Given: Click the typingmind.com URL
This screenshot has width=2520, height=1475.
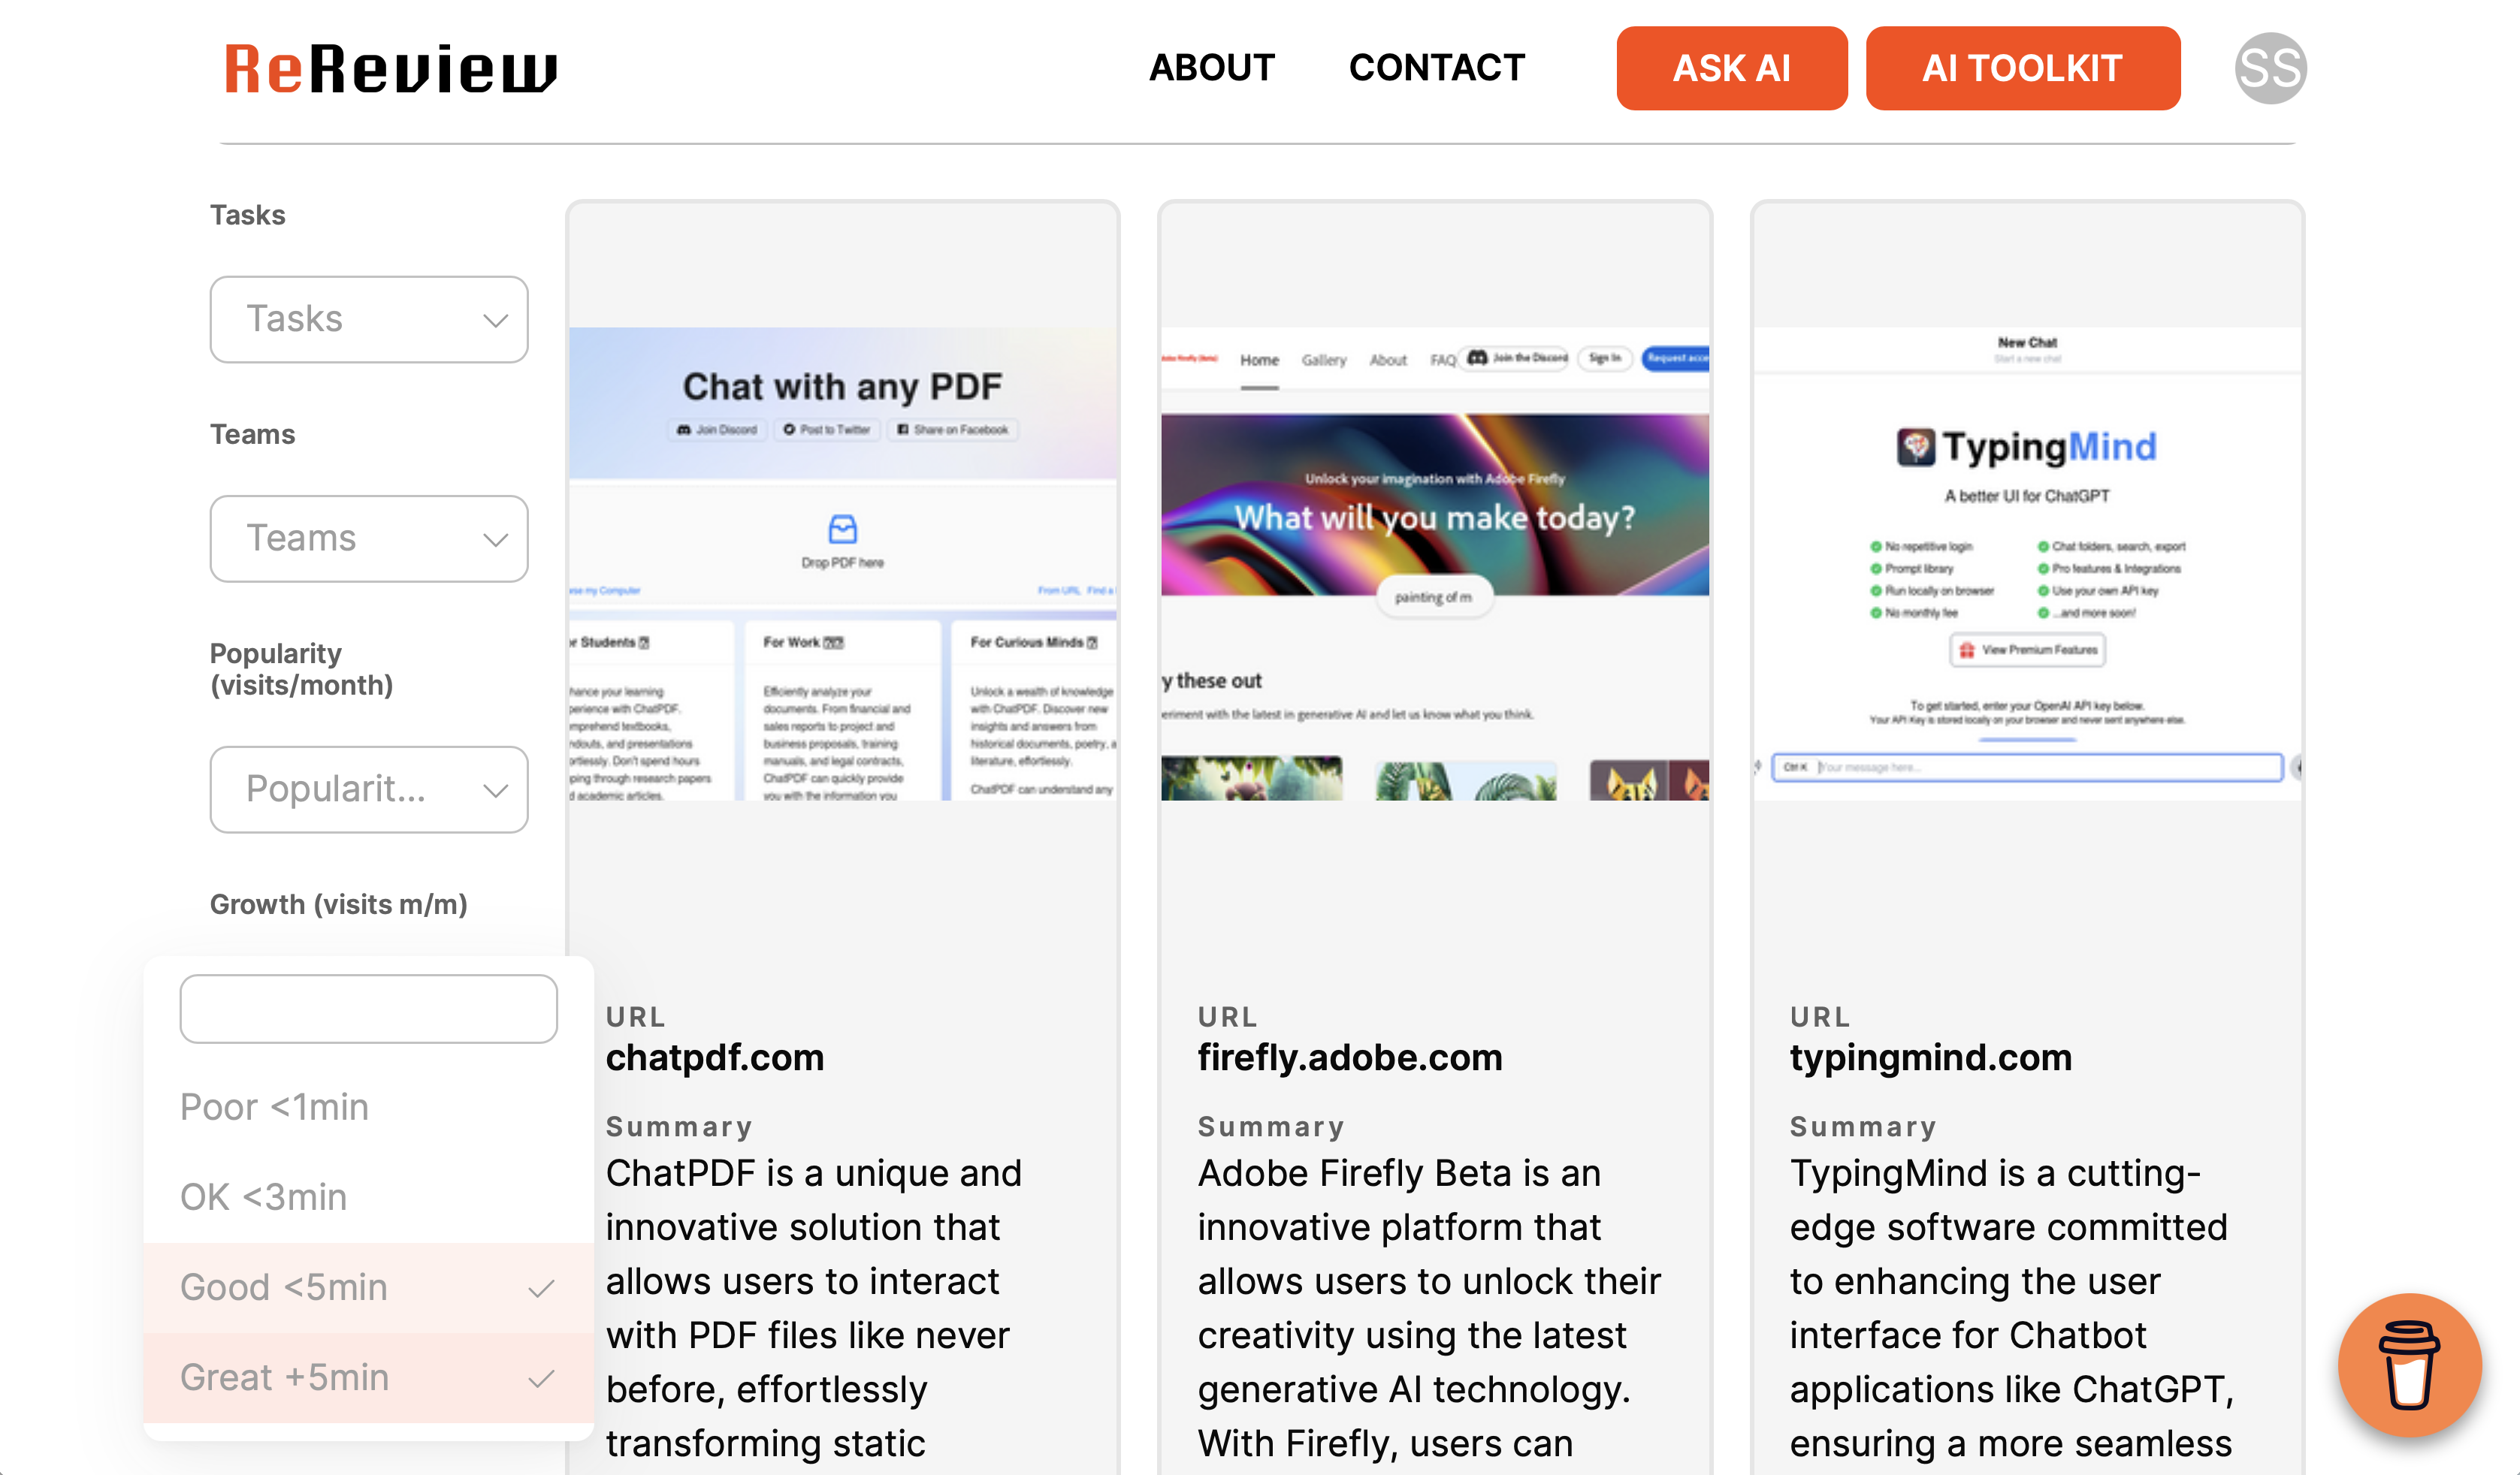Looking at the screenshot, I should (1930, 1057).
